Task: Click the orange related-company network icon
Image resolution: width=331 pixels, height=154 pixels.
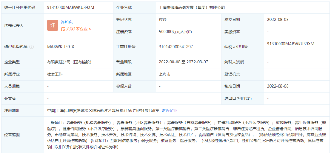Action: 63,29
